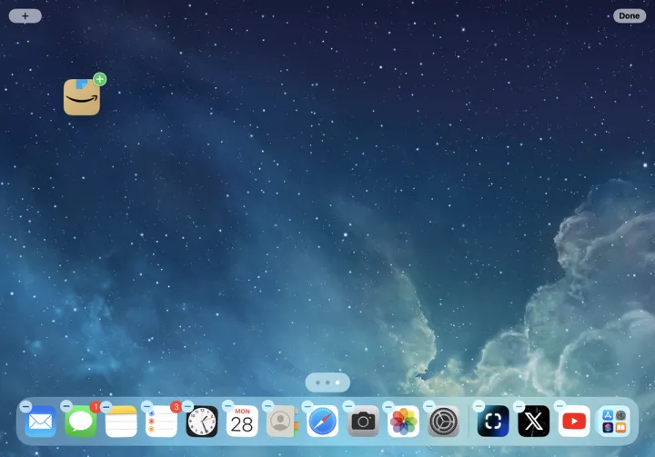Click the green plus badge on Amazon
Image resolution: width=655 pixels, height=457 pixels.
click(100, 79)
